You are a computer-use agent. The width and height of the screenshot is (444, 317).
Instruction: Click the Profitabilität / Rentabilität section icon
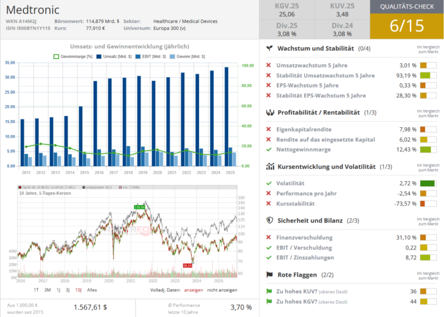click(269, 113)
